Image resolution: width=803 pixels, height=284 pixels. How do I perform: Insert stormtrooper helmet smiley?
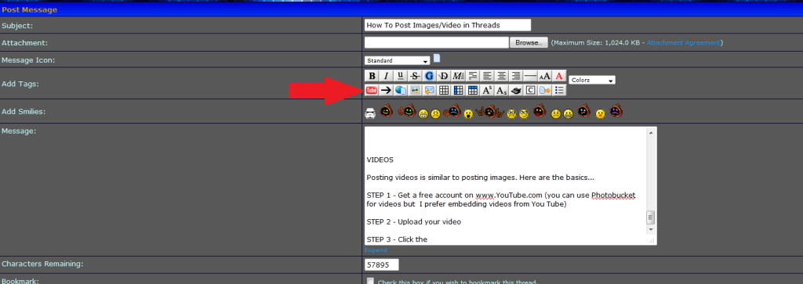click(x=370, y=113)
